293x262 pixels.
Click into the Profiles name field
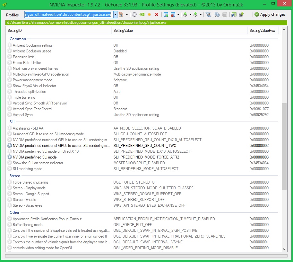click(x=69, y=14)
